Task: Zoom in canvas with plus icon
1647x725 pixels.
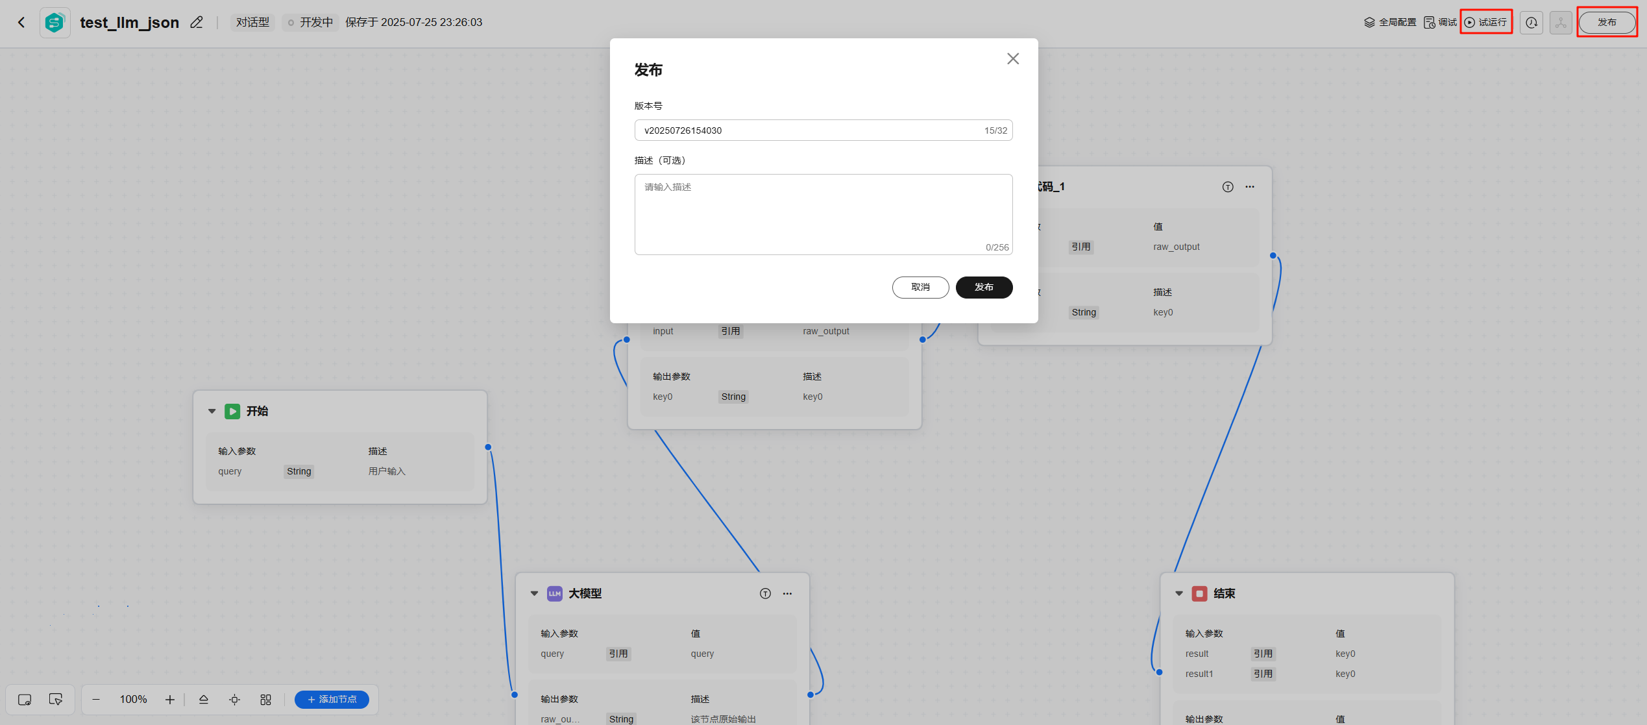Action: tap(170, 700)
